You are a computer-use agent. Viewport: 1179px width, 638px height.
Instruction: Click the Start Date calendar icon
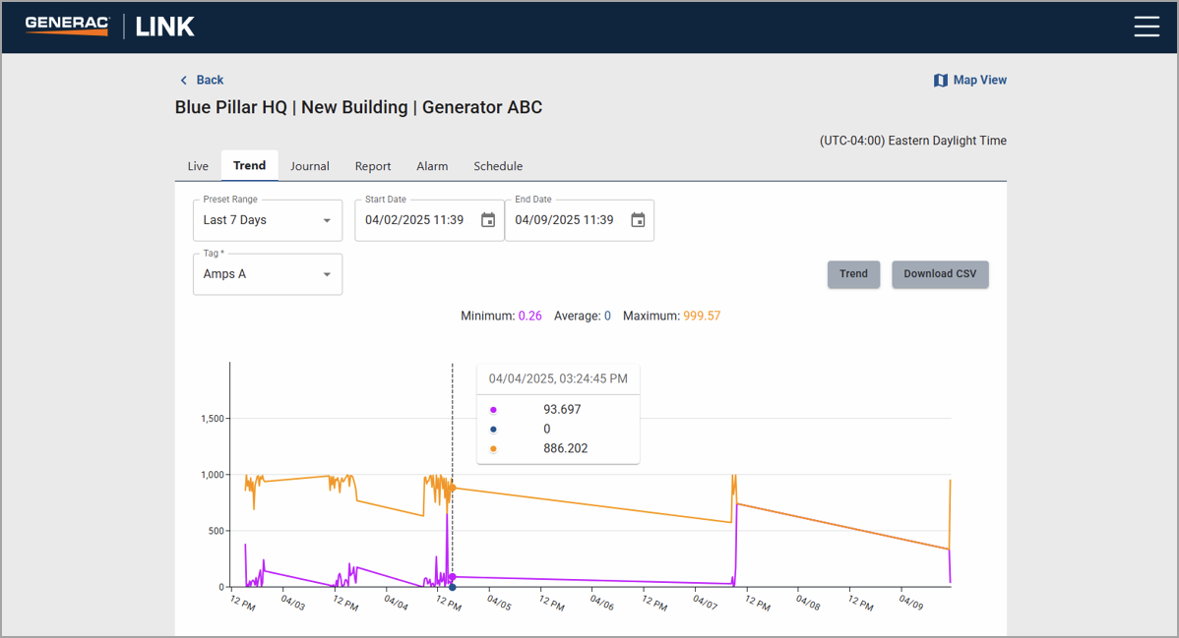pos(488,220)
